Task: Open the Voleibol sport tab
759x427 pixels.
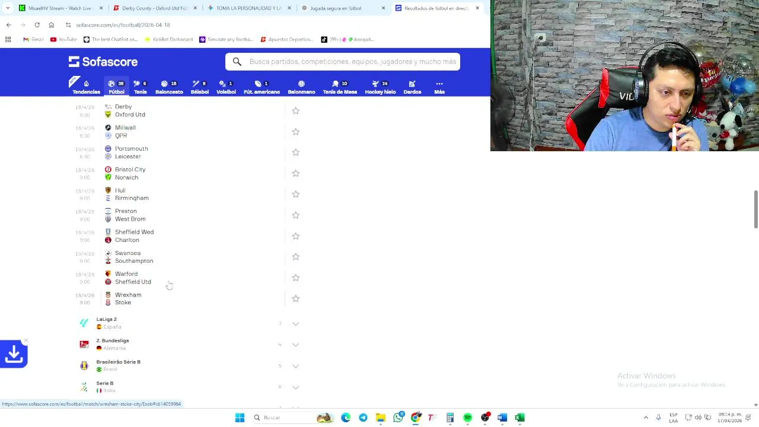Action: coord(226,87)
